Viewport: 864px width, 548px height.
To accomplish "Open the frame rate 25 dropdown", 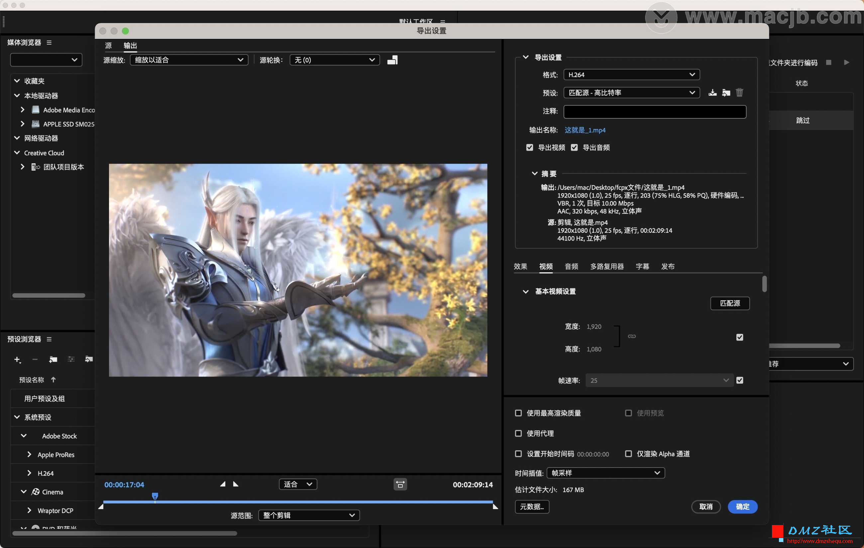I will pyautogui.click(x=659, y=380).
